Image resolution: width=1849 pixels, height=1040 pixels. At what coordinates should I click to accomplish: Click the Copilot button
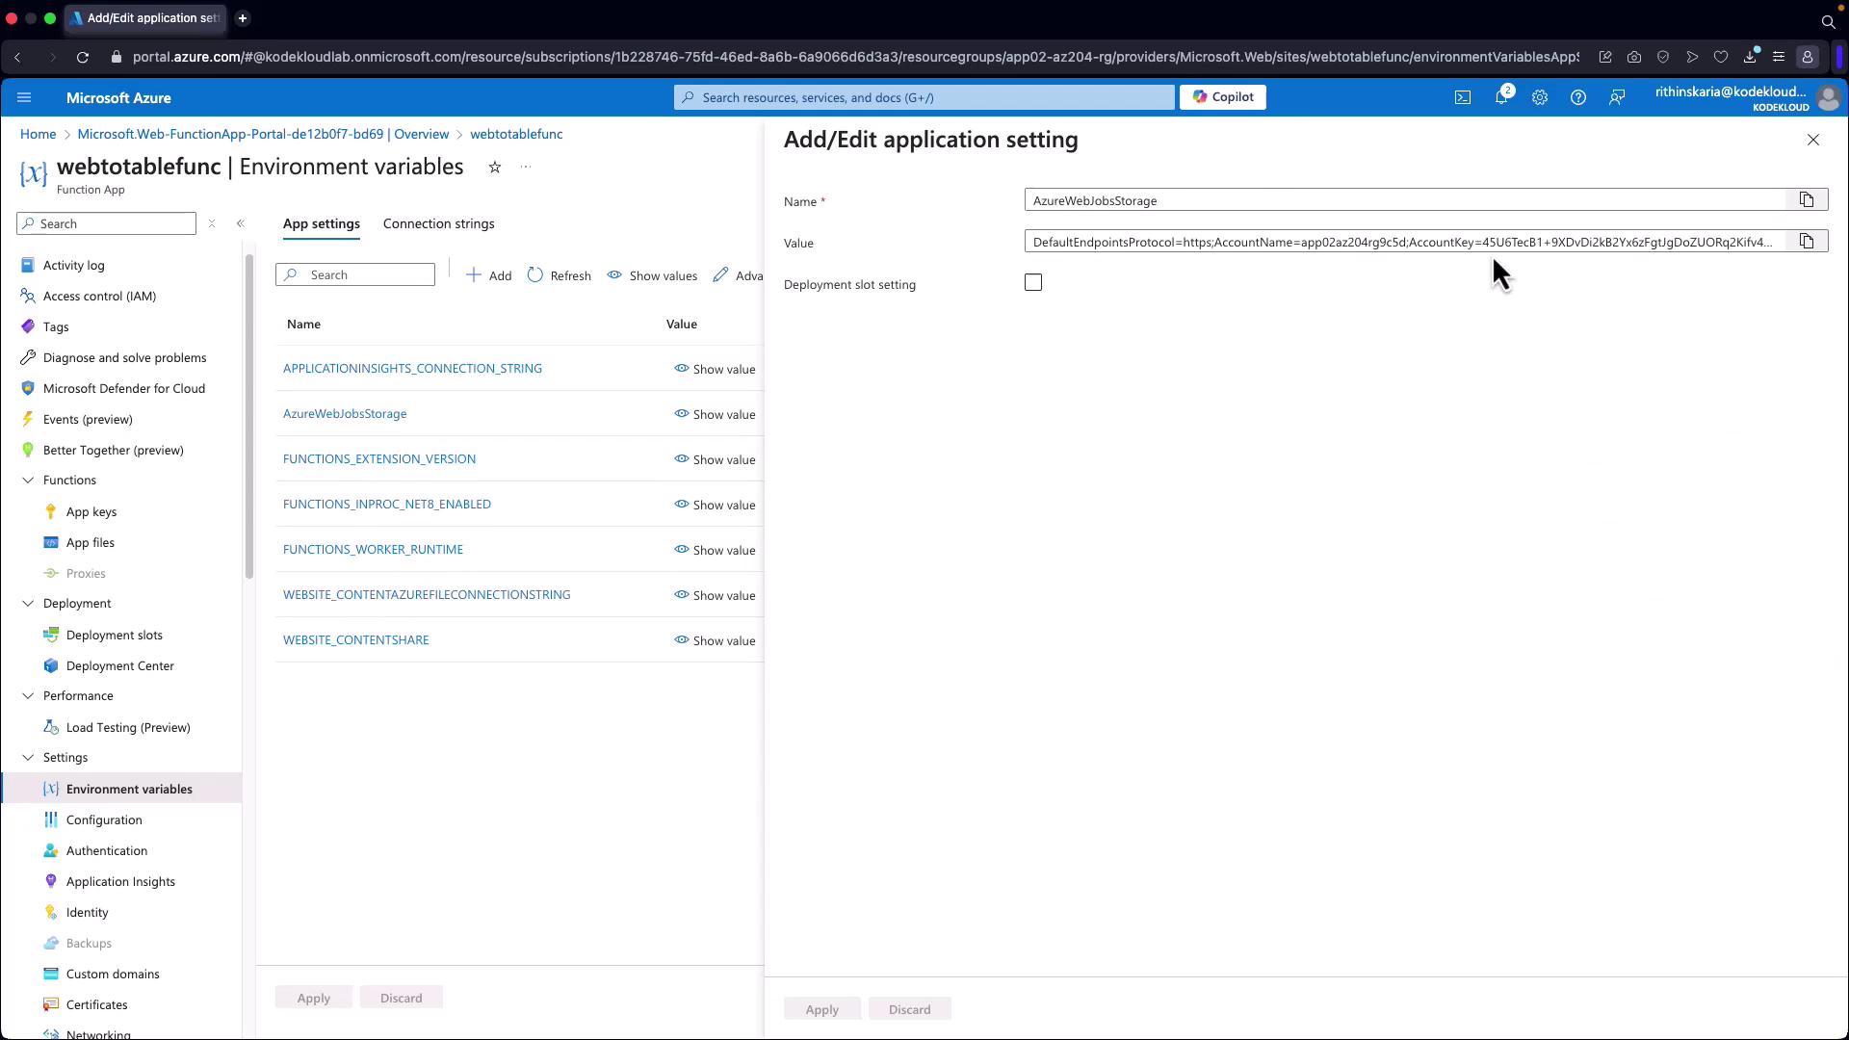click(x=1222, y=97)
